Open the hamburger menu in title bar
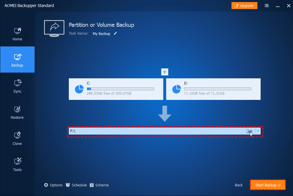The width and height of the screenshot is (293, 196). (x=267, y=6)
